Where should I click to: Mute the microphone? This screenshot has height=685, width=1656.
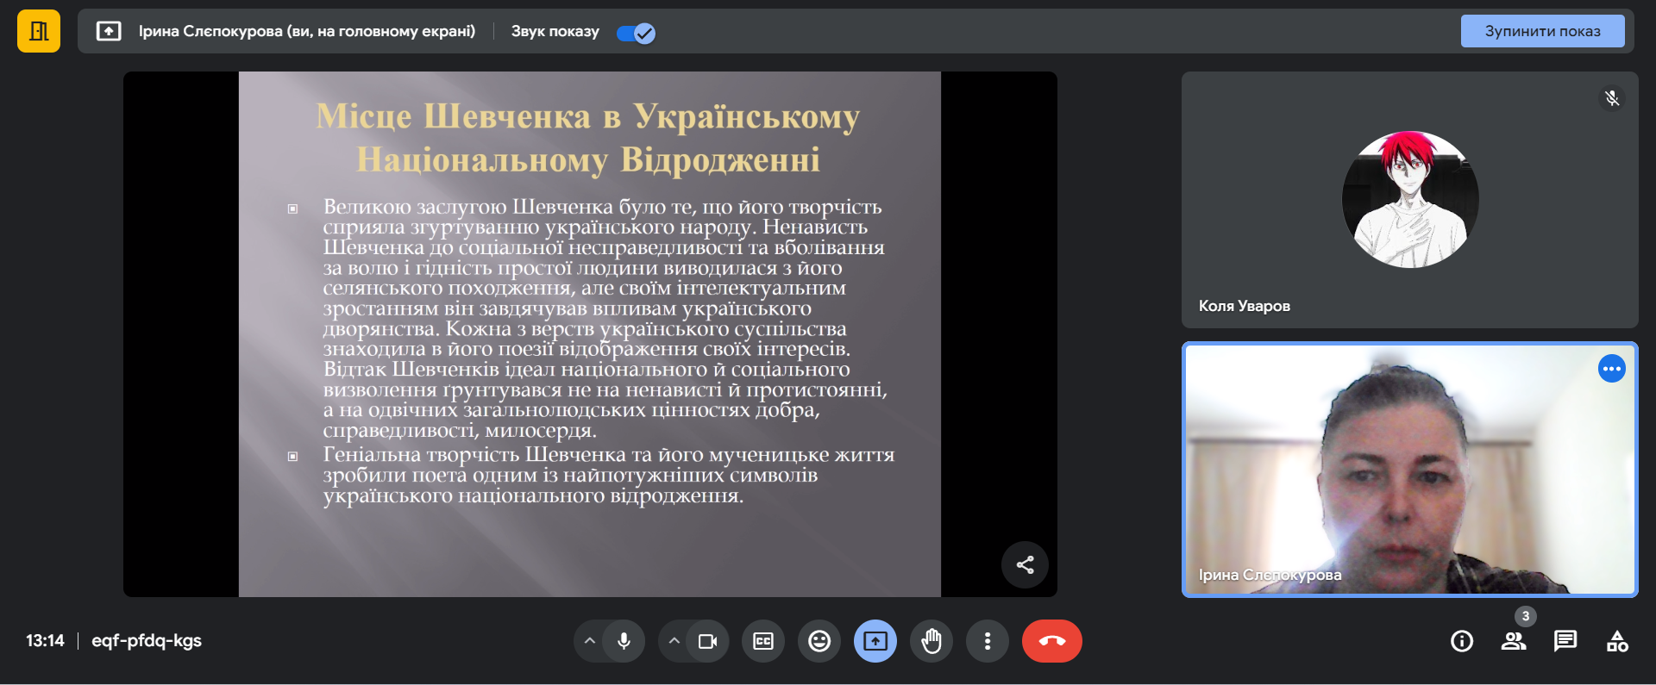coord(624,641)
